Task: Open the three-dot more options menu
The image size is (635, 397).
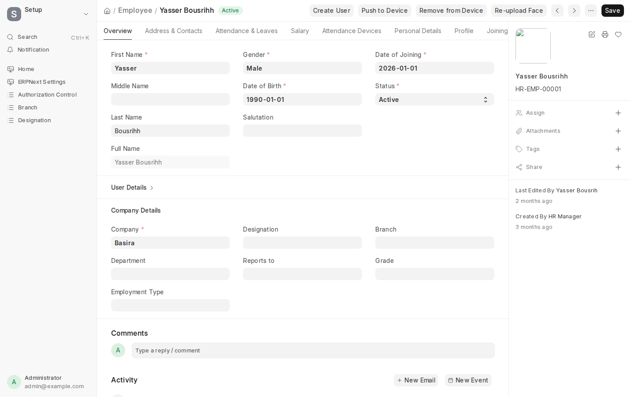Action: click(x=591, y=11)
